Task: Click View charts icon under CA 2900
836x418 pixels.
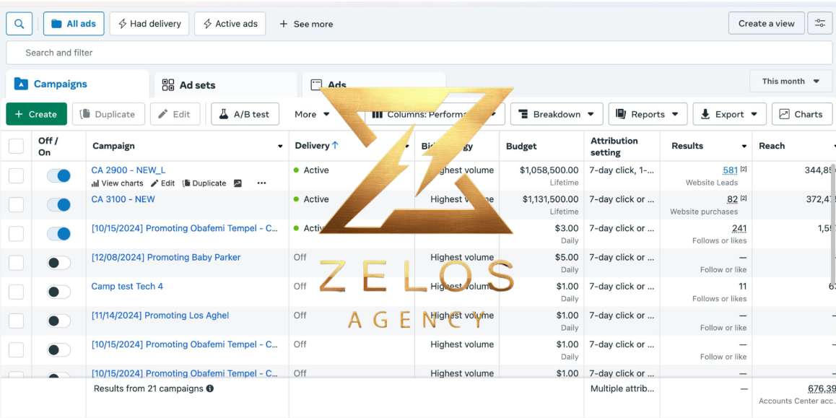Action: click(x=95, y=183)
